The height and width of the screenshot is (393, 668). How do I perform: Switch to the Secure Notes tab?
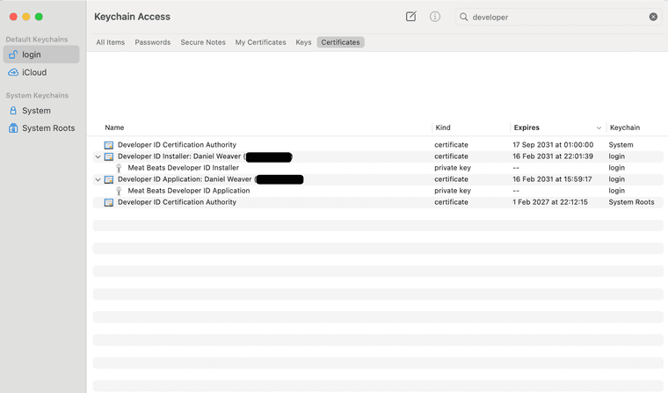coord(203,42)
